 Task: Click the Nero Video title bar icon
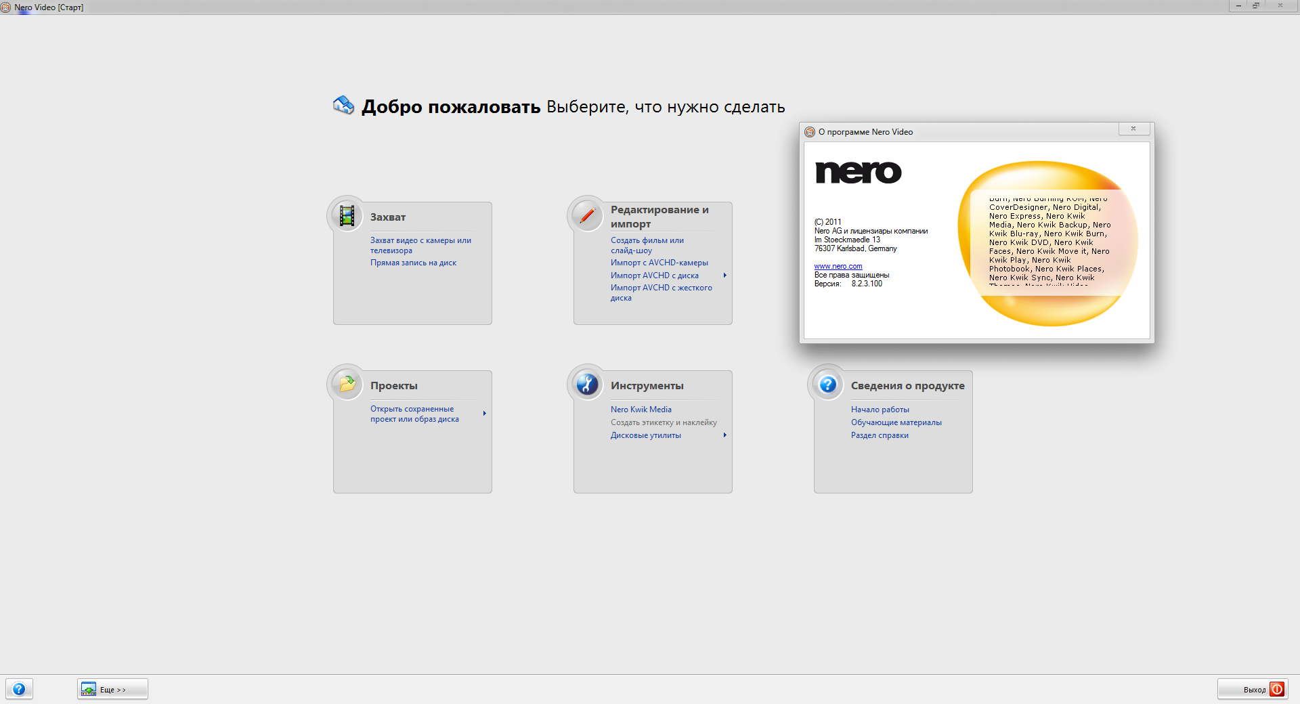[6, 7]
